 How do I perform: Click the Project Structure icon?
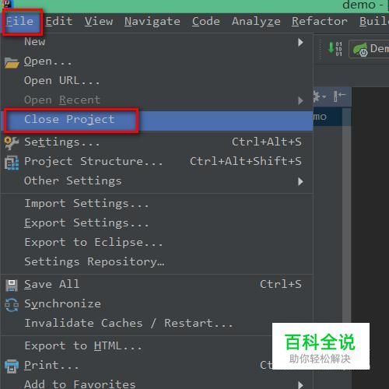[12, 163]
